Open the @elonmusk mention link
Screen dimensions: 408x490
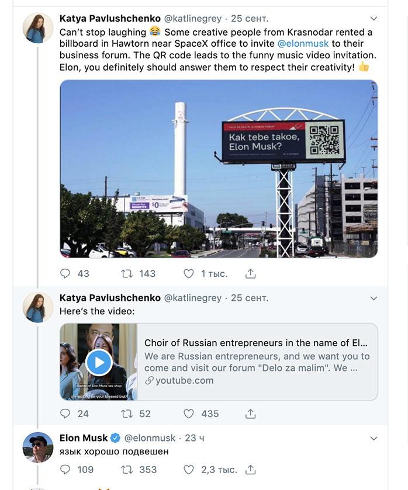[303, 43]
